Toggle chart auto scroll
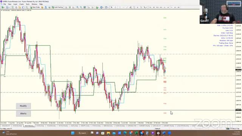The width and height of the screenshot is (242, 136). click(89, 7)
